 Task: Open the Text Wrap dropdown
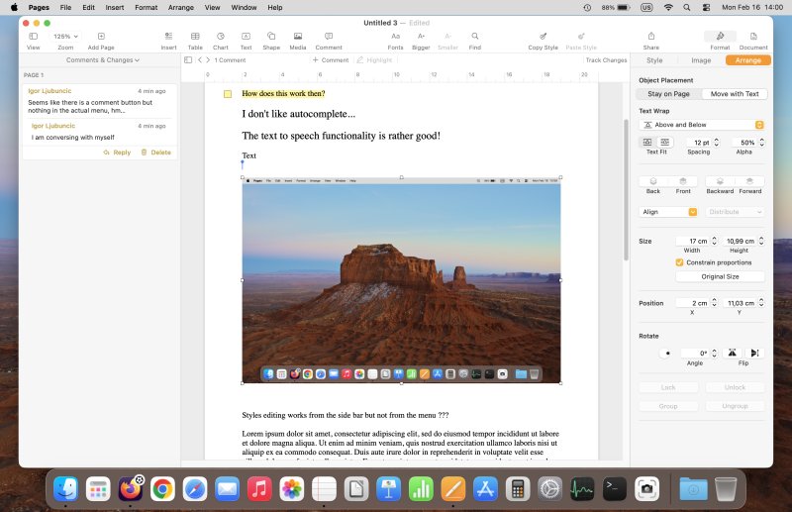pyautogui.click(x=702, y=125)
